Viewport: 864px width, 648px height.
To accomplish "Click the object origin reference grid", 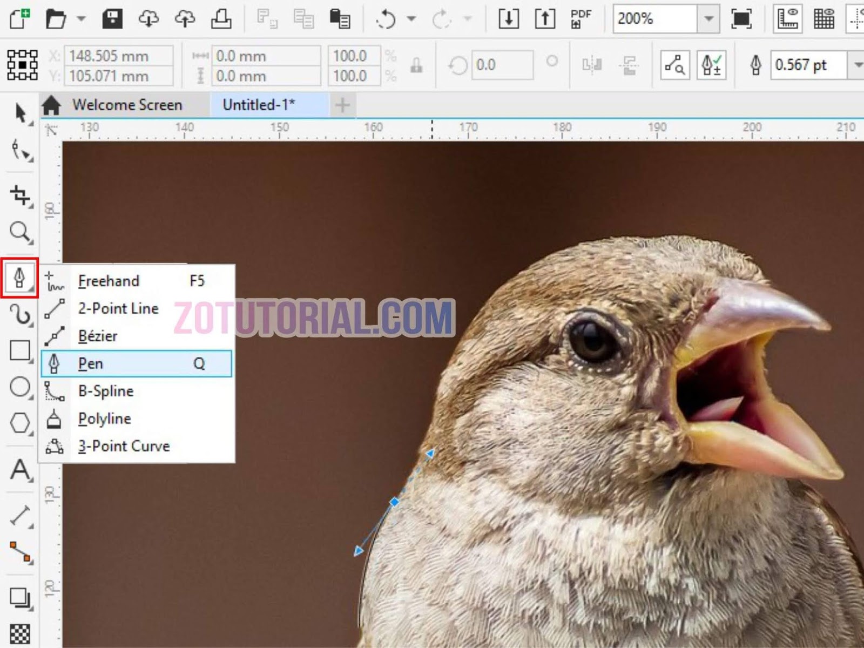I will (x=22, y=65).
